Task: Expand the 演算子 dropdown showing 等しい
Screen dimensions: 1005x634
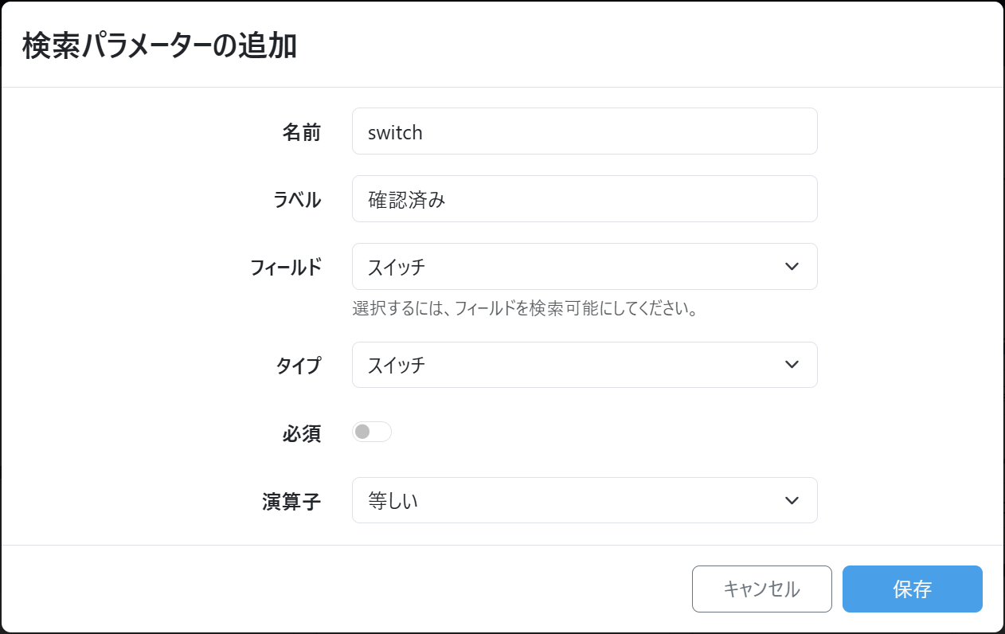Action: click(573, 500)
